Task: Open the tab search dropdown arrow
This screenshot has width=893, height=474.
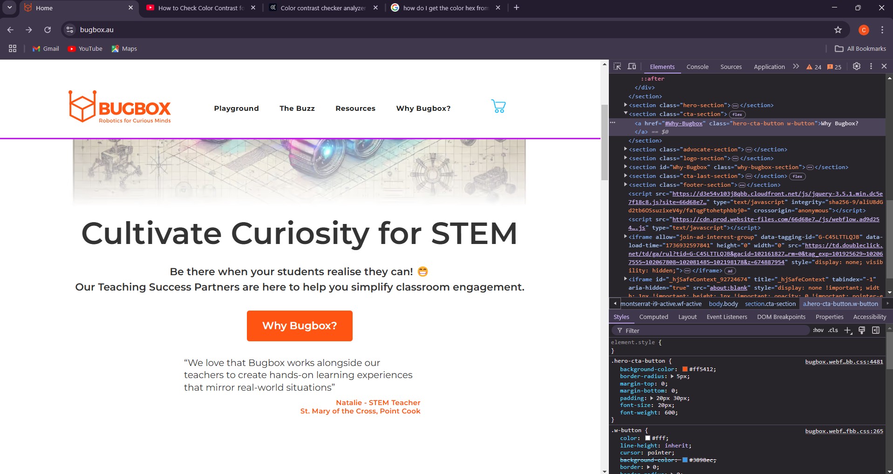Action: pos(9,7)
